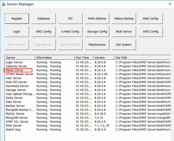Select the Backup Server row
174x141 pixels.
click(x=88, y=106)
